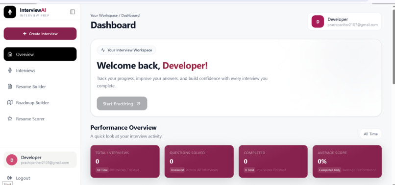Collapse the sidebar with the panel icon

[73, 12]
